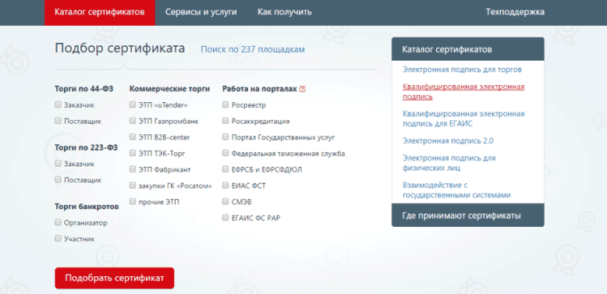
Task: Open Квалифицированная электронная подпись для ЕГАИС link
Action: tap(463, 119)
